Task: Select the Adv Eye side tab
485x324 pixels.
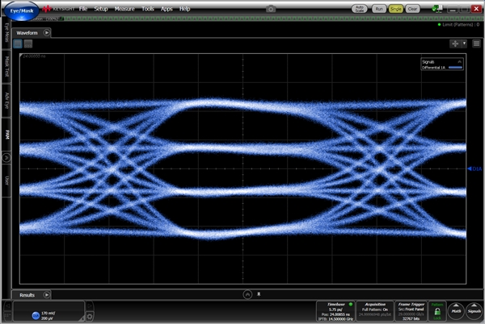Action: point(7,99)
